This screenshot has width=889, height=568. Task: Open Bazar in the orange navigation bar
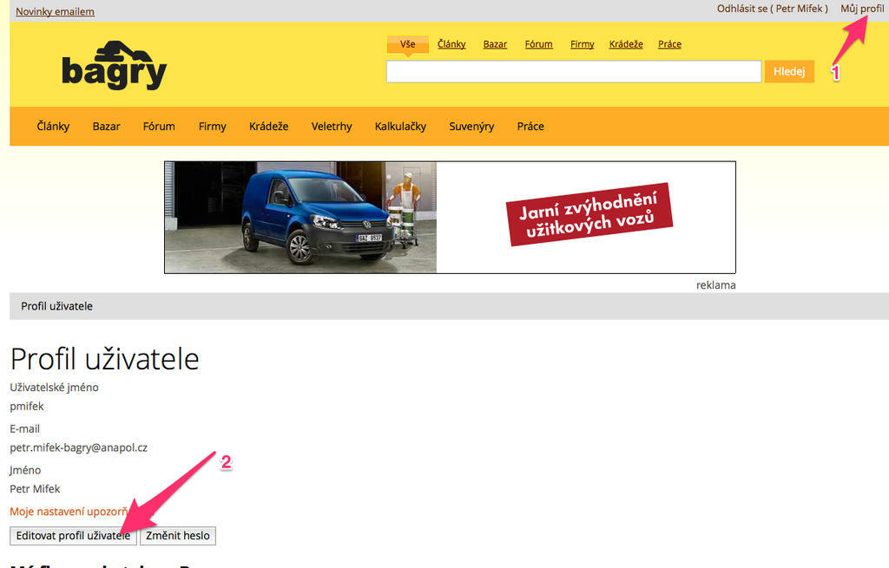click(x=107, y=127)
